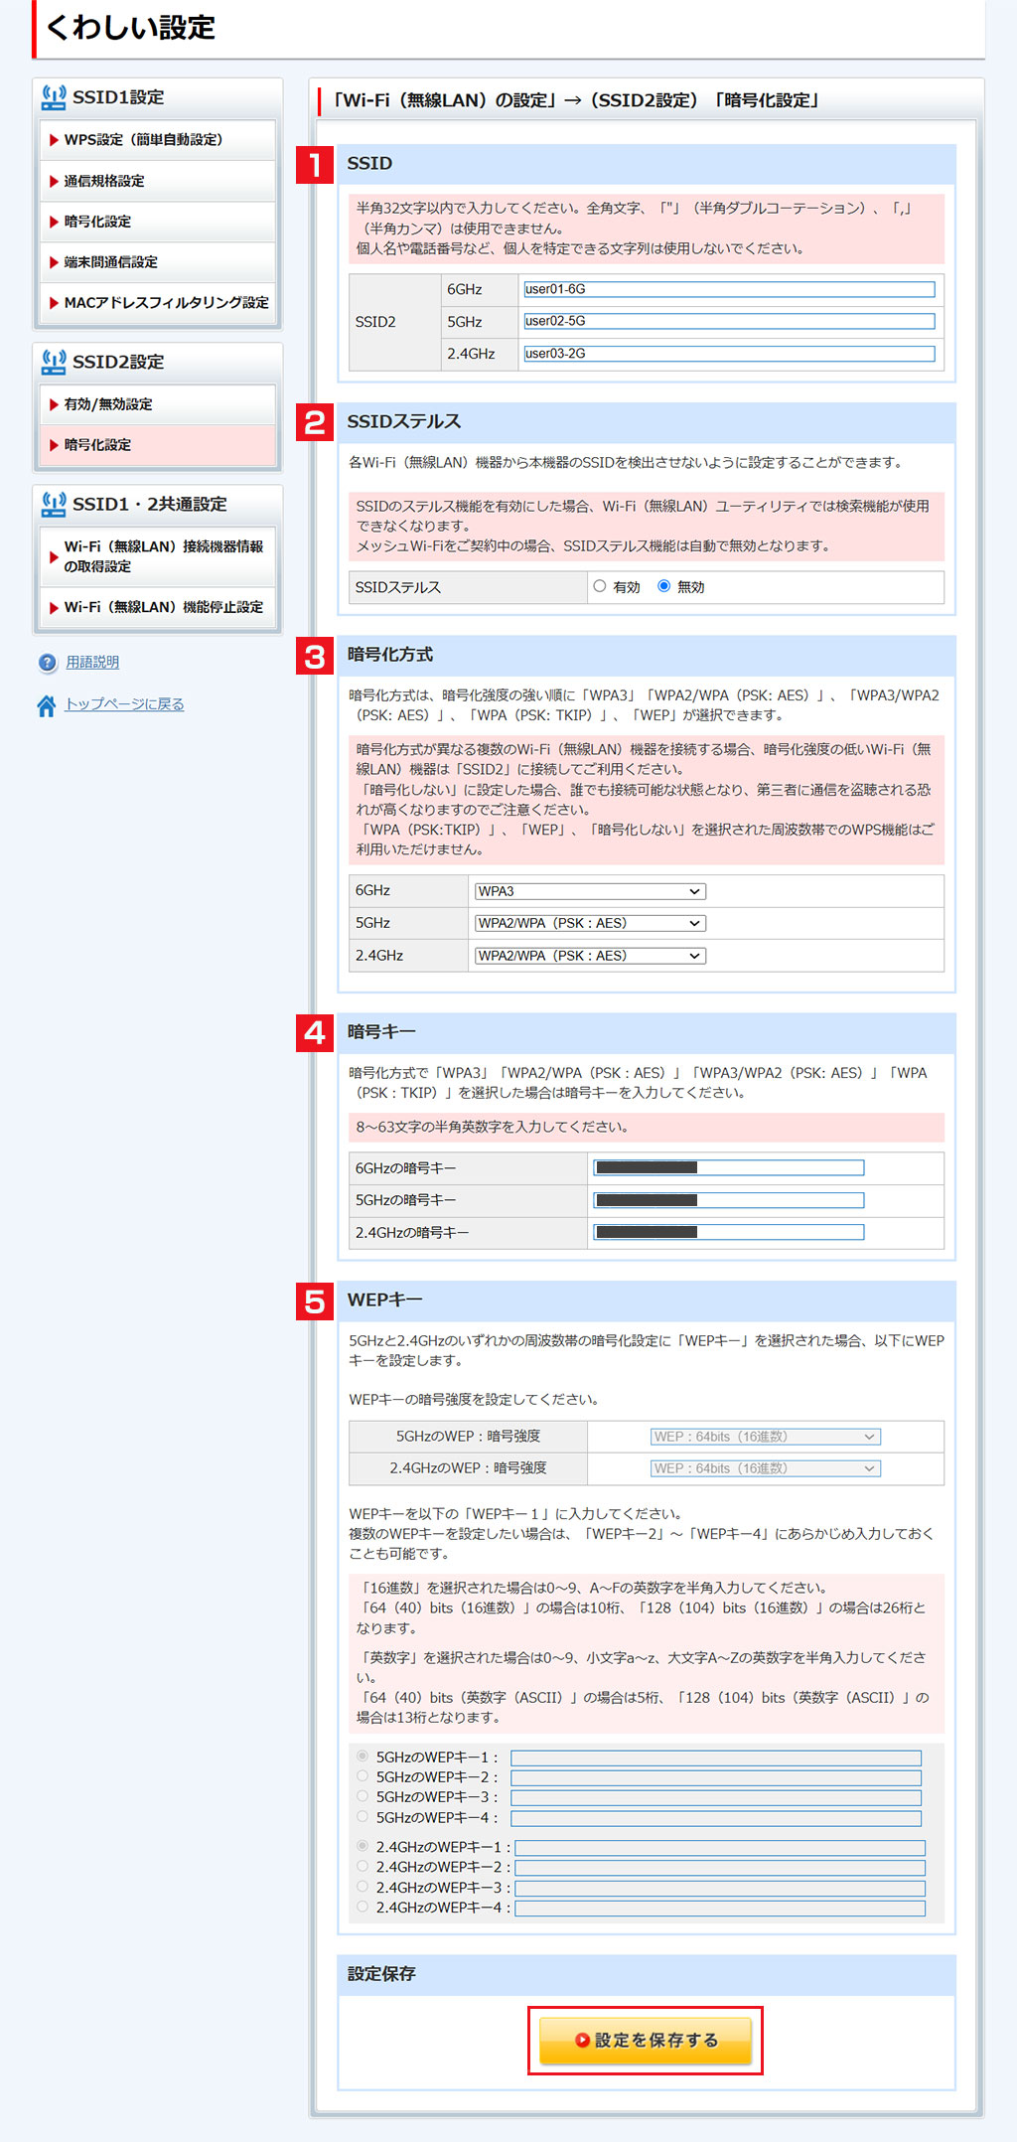Click the 5GHzのWEPキー2 text field
1017x2142 pixels.
(x=716, y=1778)
